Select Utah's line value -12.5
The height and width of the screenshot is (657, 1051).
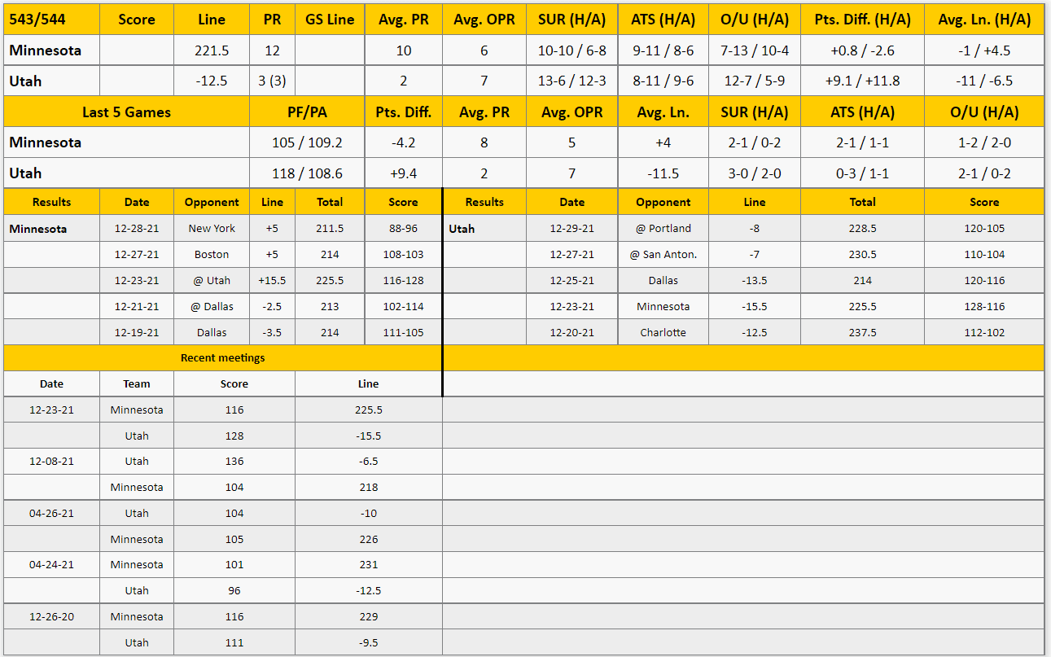pyautogui.click(x=212, y=81)
